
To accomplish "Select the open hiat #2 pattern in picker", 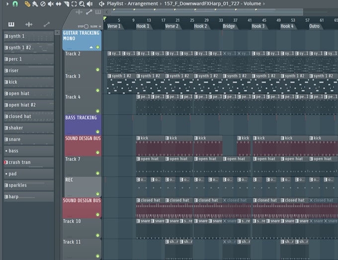I will tap(29, 105).
